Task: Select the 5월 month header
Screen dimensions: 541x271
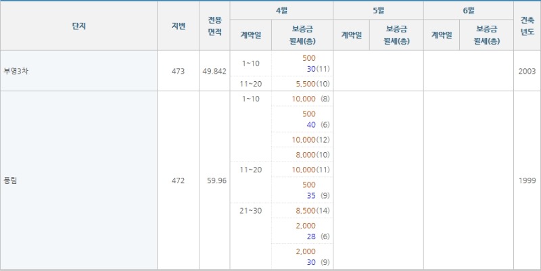Action: (x=379, y=10)
